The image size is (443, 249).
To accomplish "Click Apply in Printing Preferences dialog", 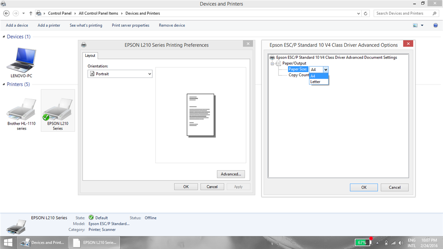I will click(x=238, y=187).
